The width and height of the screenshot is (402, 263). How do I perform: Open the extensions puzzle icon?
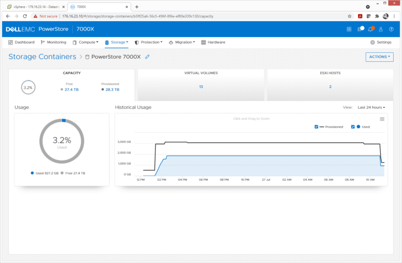(x=377, y=16)
